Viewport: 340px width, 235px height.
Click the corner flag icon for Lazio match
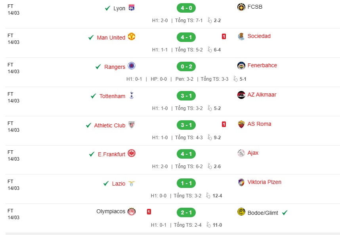(208, 195)
